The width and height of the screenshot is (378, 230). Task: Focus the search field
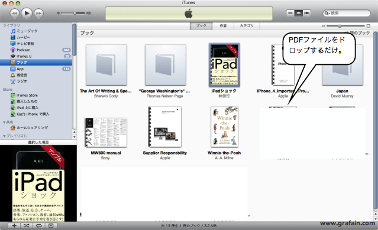(x=347, y=13)
